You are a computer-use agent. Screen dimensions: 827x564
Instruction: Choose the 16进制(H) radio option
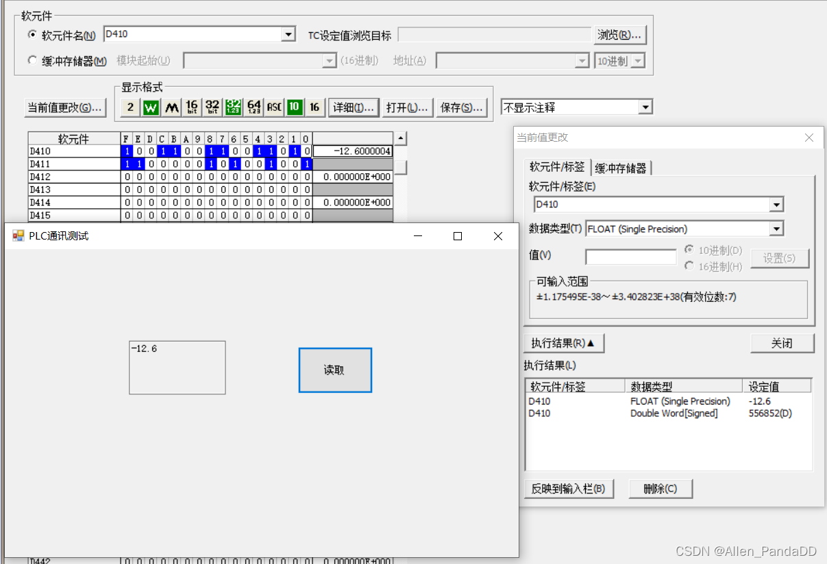pyautogui.click(x=691, y=266)
